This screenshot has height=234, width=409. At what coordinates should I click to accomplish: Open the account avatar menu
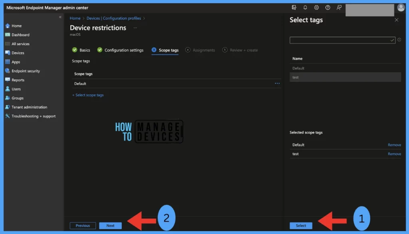point(401,7)
